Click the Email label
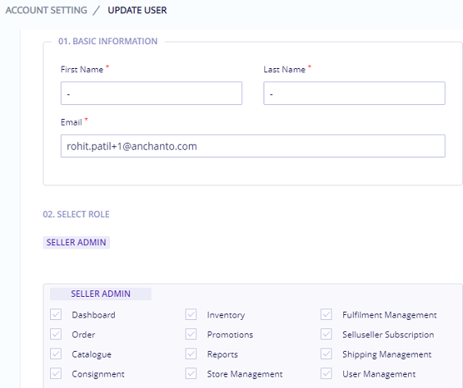The image size is (463, 388). [x=71, y=122]
